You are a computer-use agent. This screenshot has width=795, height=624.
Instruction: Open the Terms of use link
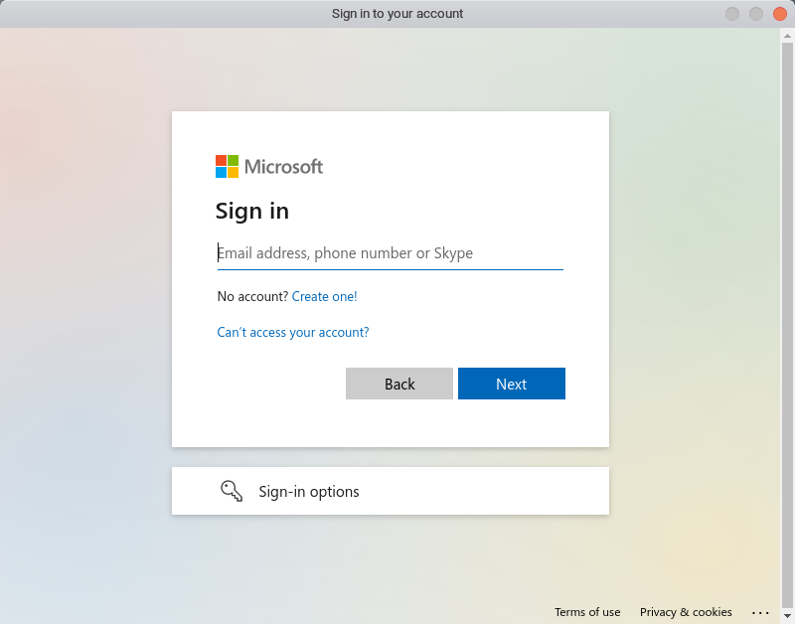pos(587,612)
